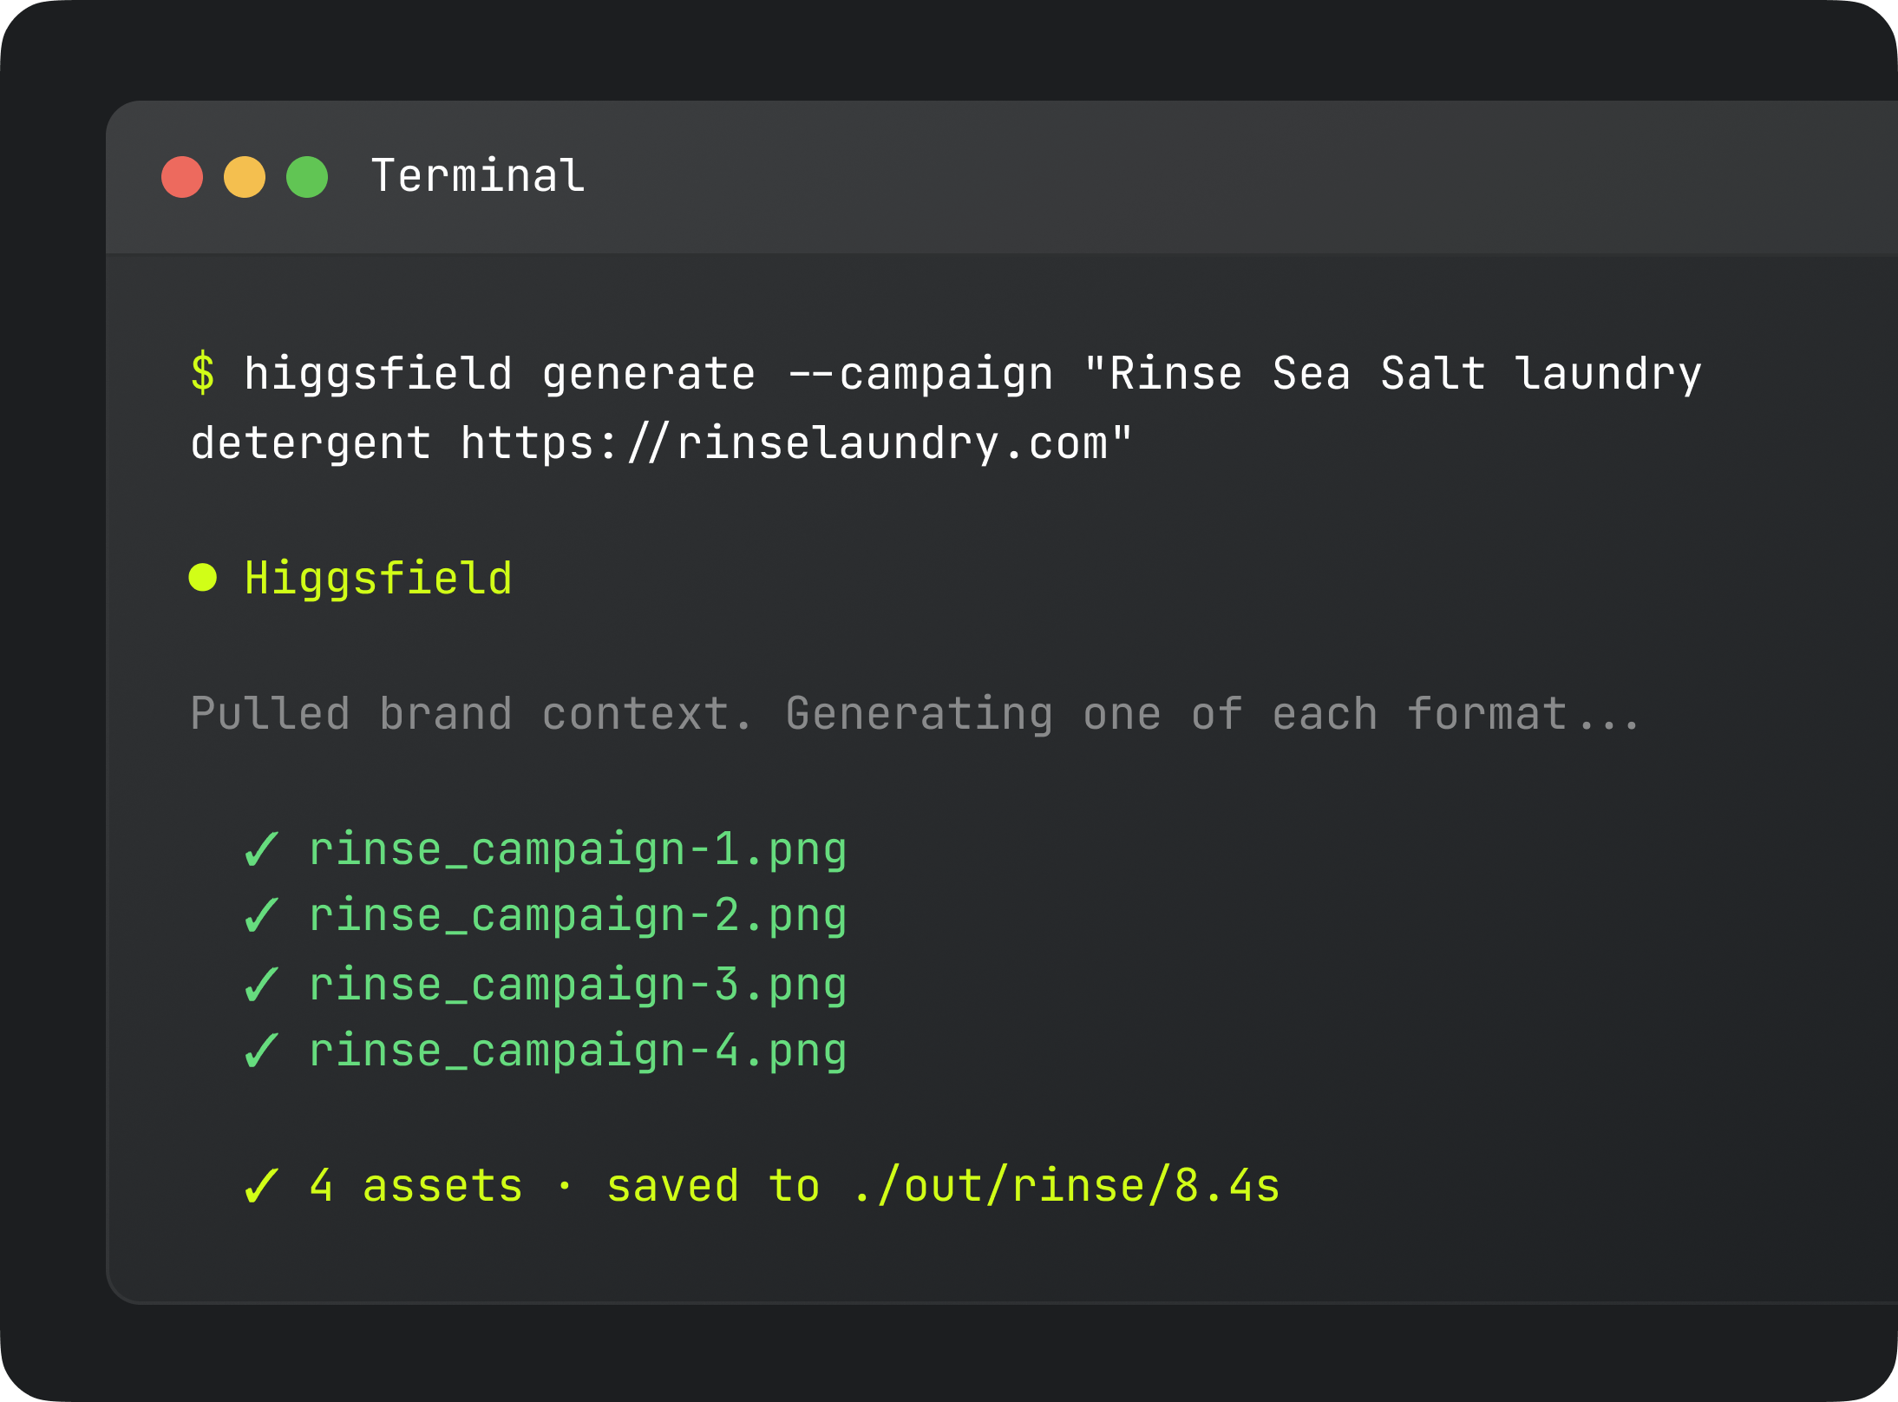Open the rinse_campaign-1.png file name
1898x1402 pixels.
pyautogui.click(x=579, y=850)
